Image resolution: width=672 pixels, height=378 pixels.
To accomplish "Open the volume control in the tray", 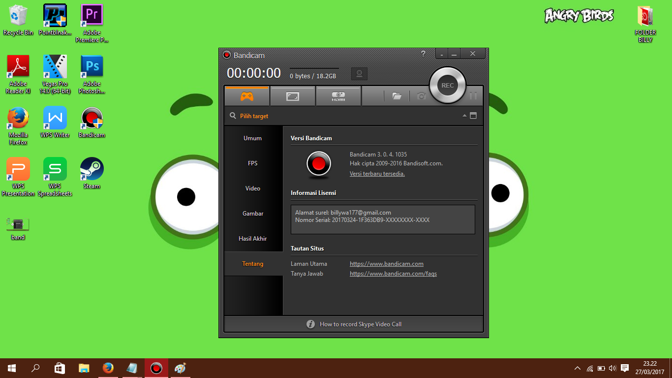I will pos(612,368).
